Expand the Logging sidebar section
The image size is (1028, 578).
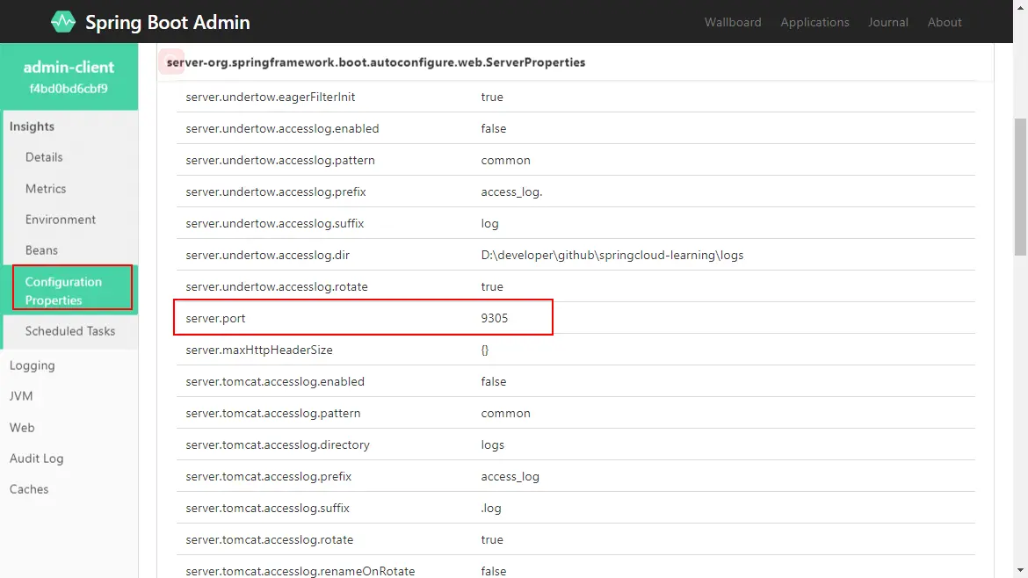point(33,365)
